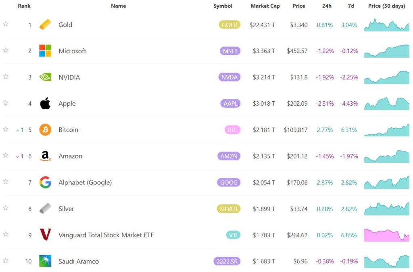Click the rank-down arrow beside Amazon

click(18, 156)
